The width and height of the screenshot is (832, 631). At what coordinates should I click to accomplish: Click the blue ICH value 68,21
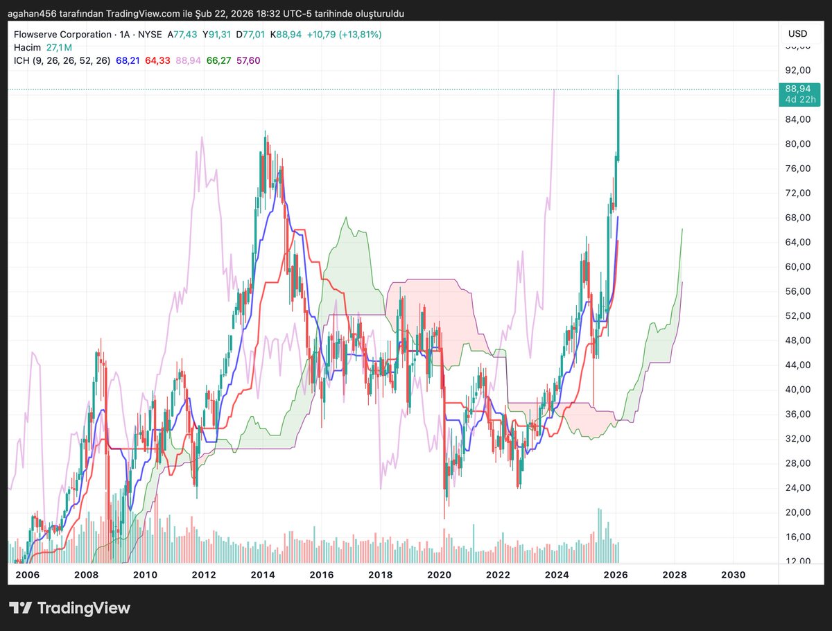(x=128, y=60)
